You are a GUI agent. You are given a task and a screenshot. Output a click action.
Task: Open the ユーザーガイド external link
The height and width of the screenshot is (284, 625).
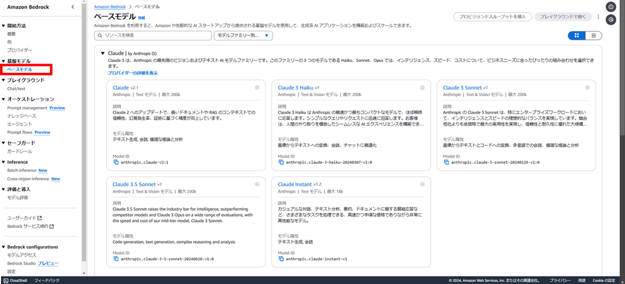coord(24,218)
